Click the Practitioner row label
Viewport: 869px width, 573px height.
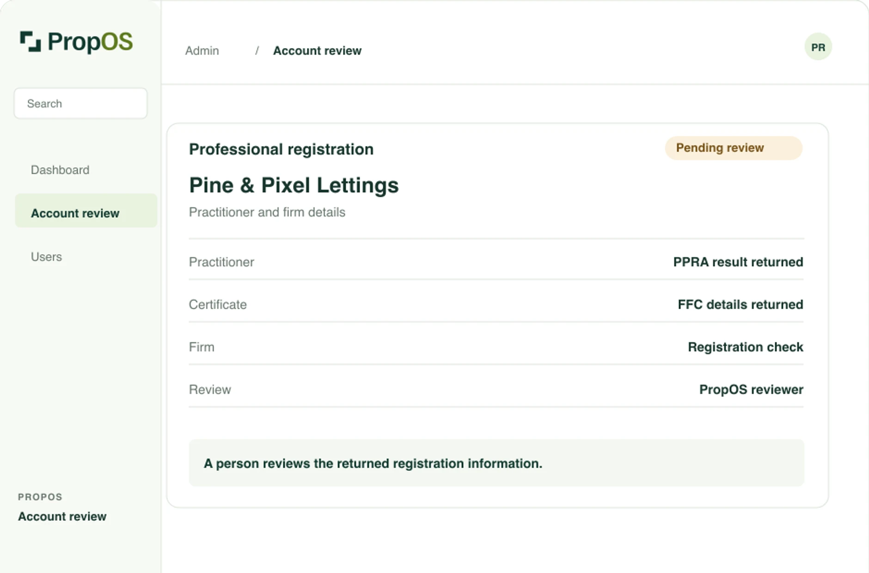221,262
